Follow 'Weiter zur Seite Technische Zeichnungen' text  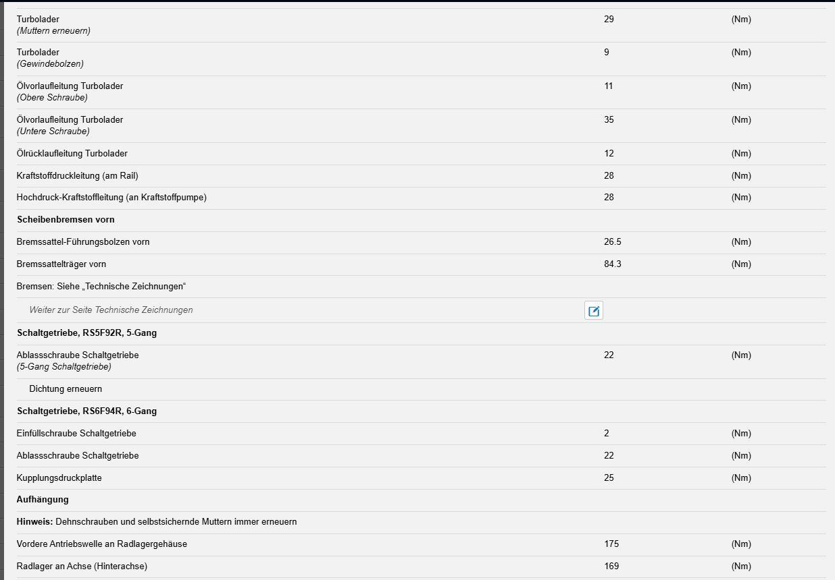coord(111,310)
